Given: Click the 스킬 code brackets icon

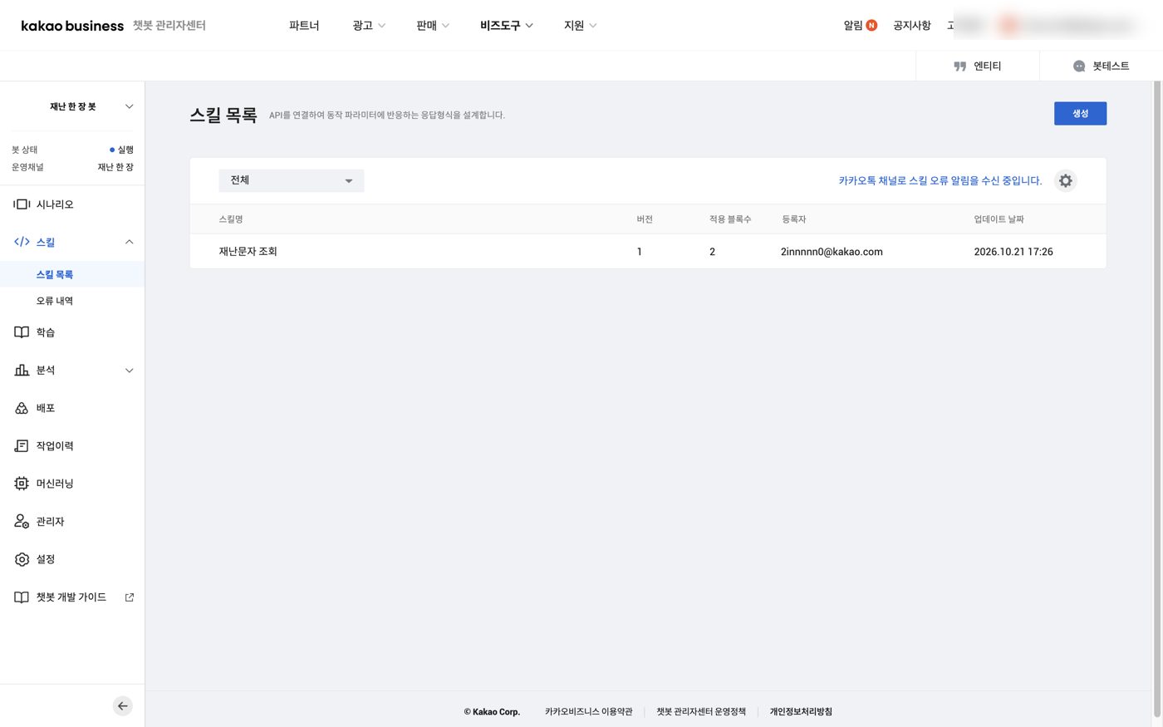Looking at the screenshot, I should pos(22,242).
